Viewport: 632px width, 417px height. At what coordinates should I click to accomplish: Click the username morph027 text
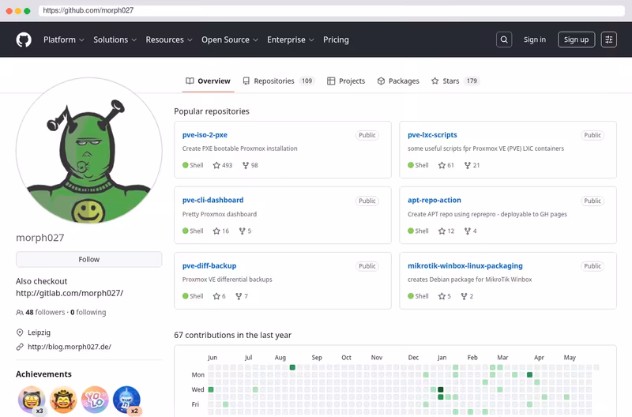(40, 238)
